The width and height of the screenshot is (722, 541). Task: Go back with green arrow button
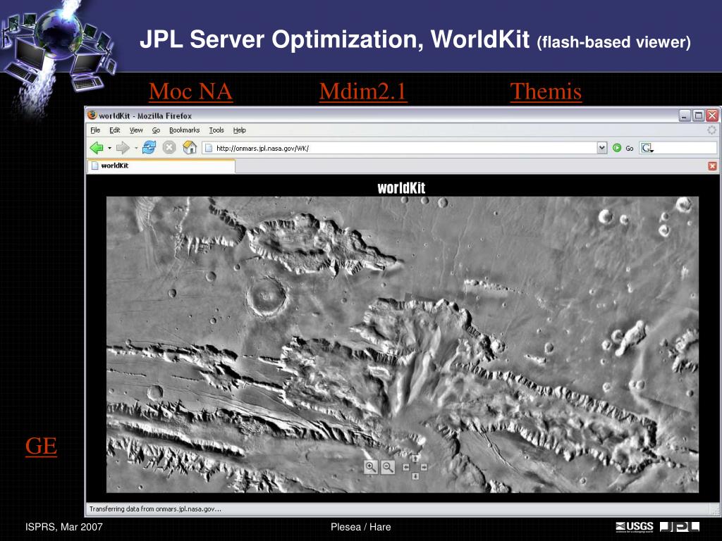click(x=97, y=148)
